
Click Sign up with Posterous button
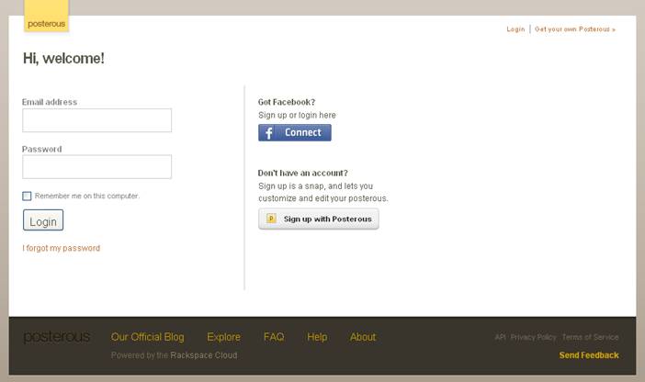pos(319,219)
